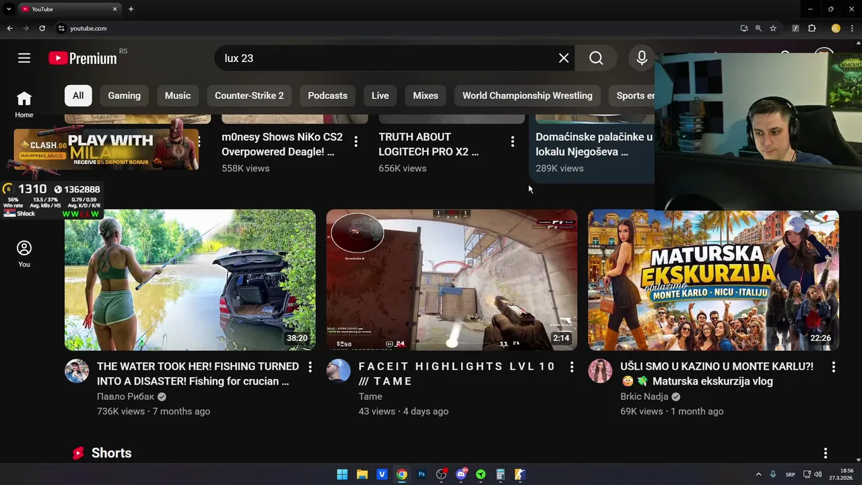Click the magnifier search button
862x485 pixels.
click(596, 58)
